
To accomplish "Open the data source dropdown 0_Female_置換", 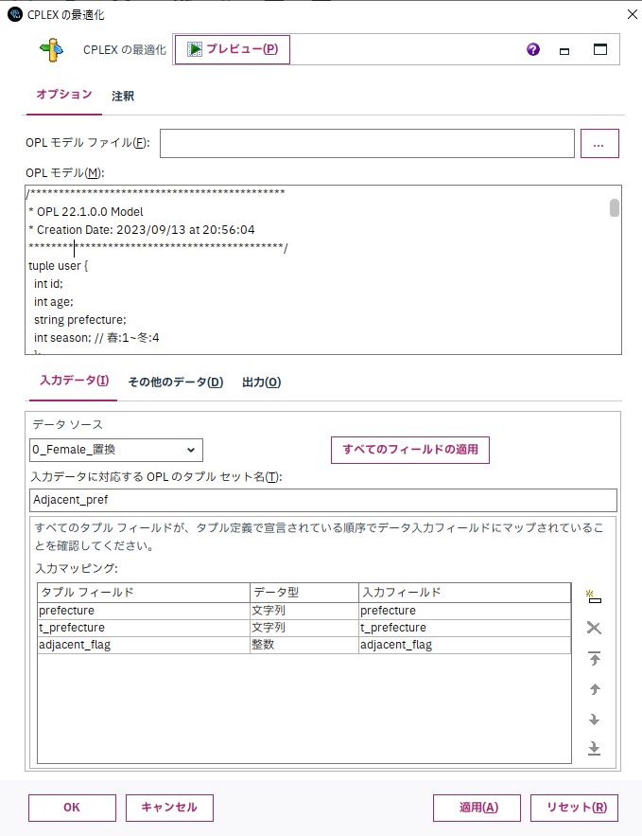I will [116, 450].
